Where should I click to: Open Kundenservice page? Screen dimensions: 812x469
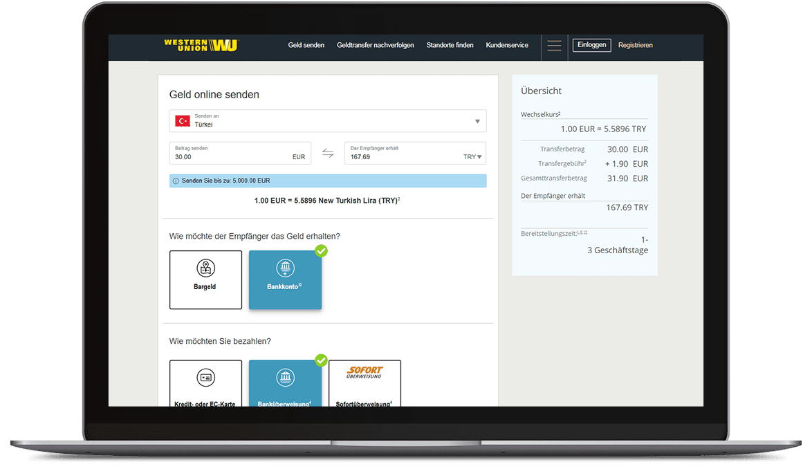[506, 46]
